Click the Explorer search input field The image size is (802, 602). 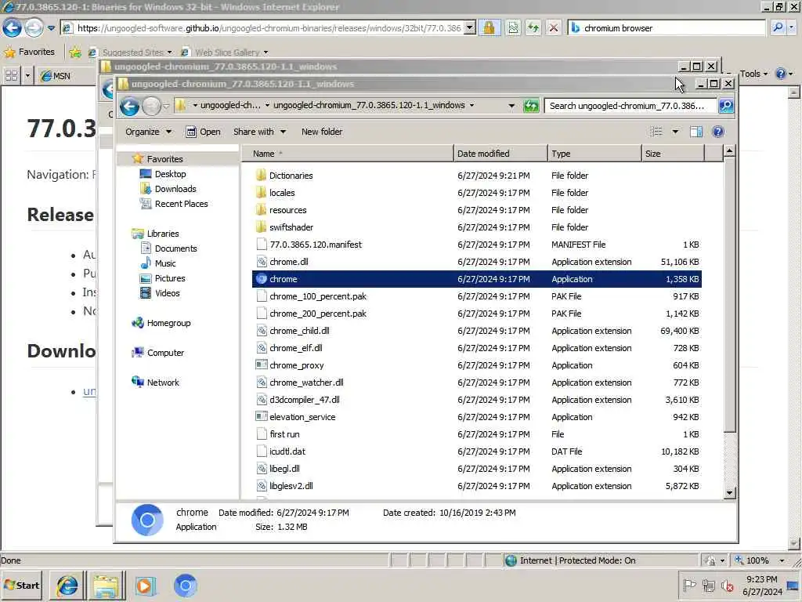click(631, 106)
